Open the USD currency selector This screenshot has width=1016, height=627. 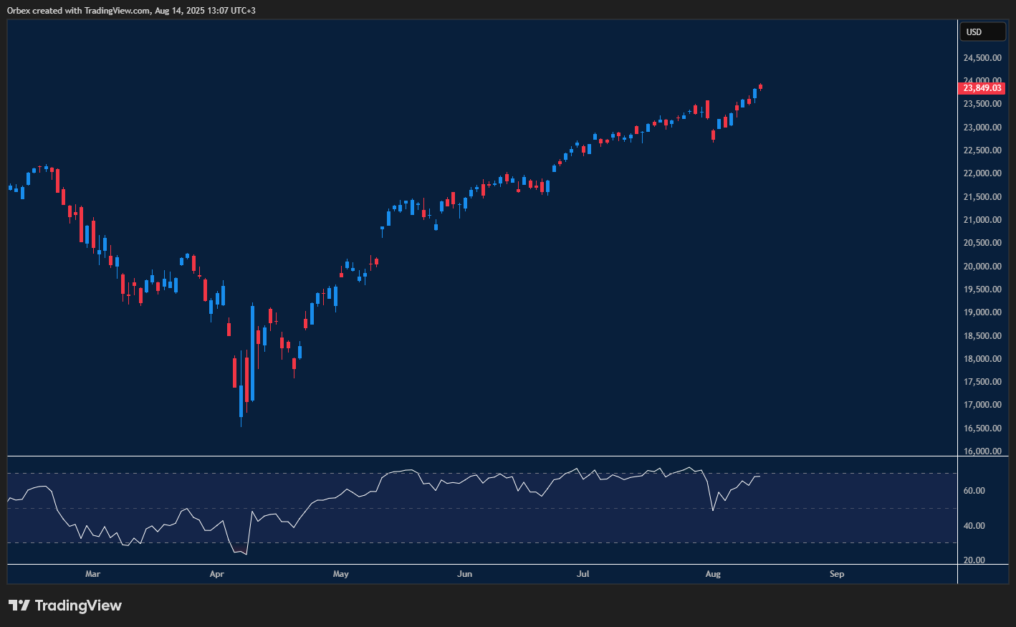tap(982, 32)
